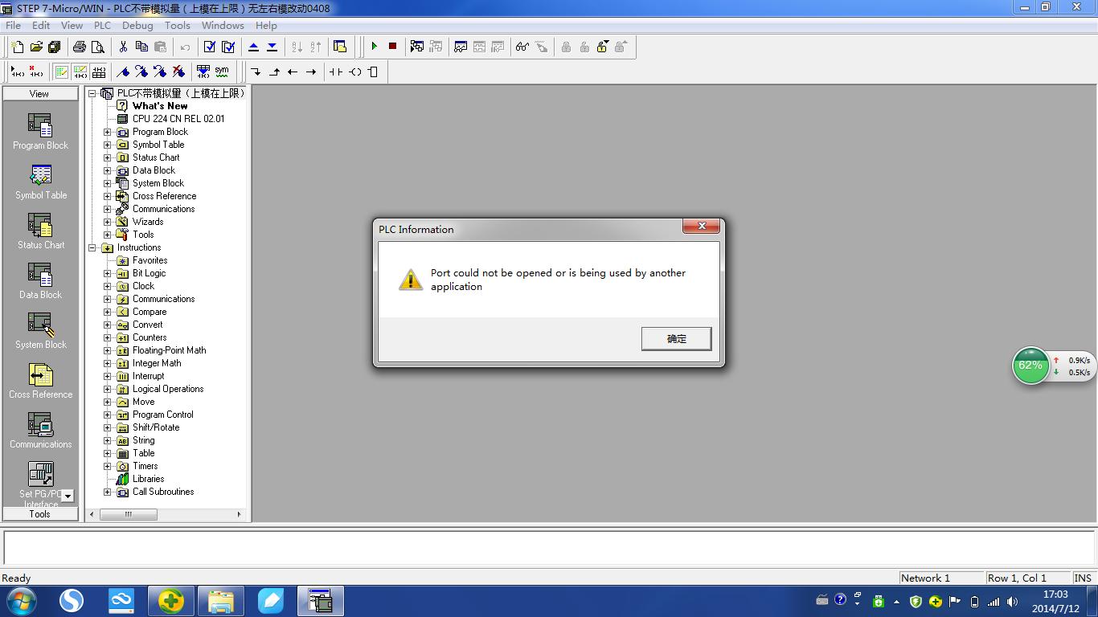Click the Windows Start button
The width and height of the screenshot is (1098, 617).
coord(22,601)
